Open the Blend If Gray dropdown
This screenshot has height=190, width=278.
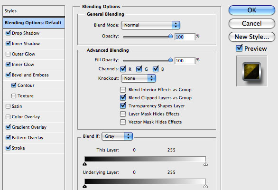click(117, 136)
